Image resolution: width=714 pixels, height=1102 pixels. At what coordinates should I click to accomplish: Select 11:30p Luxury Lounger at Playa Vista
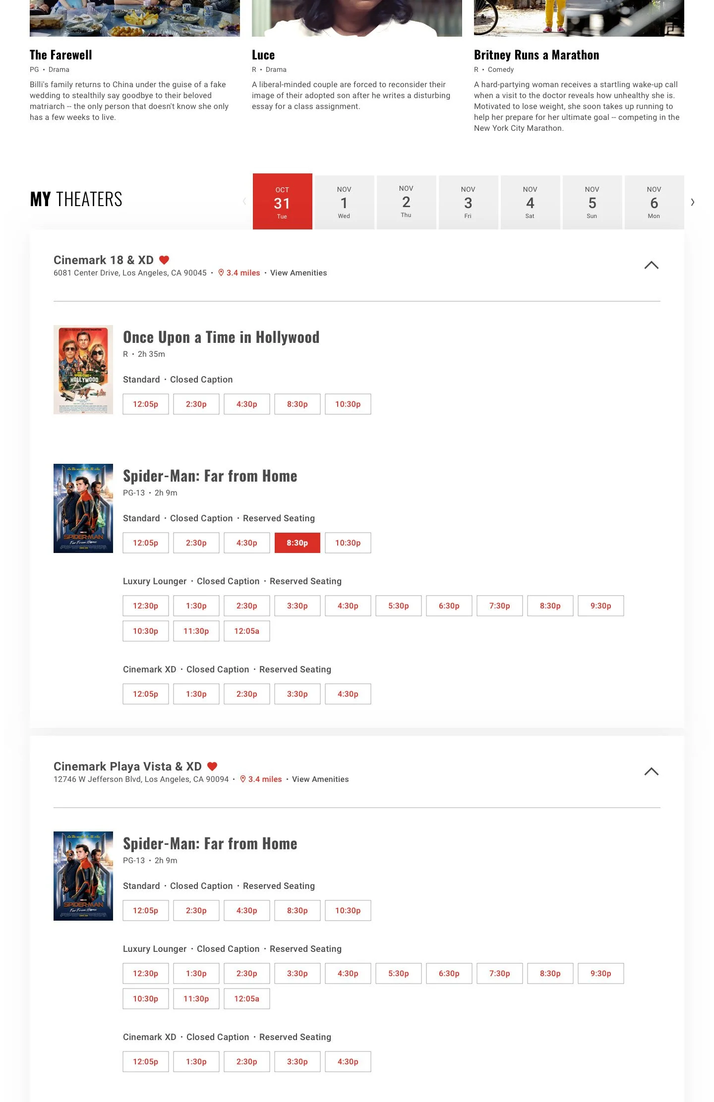tap(196, 999)
